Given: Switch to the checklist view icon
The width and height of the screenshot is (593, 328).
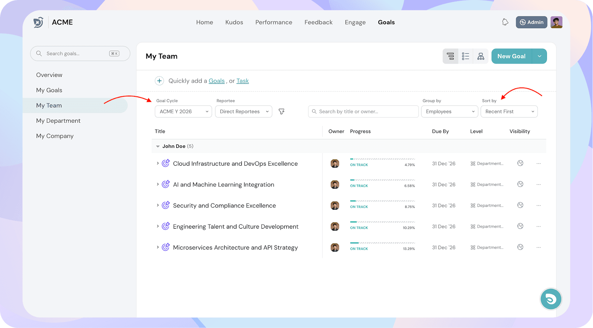Looking at the screenshot, I should click(x=466, y=56).
